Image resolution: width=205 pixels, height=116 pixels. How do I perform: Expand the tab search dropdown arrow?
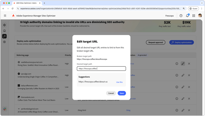click(x=202, y=3)
